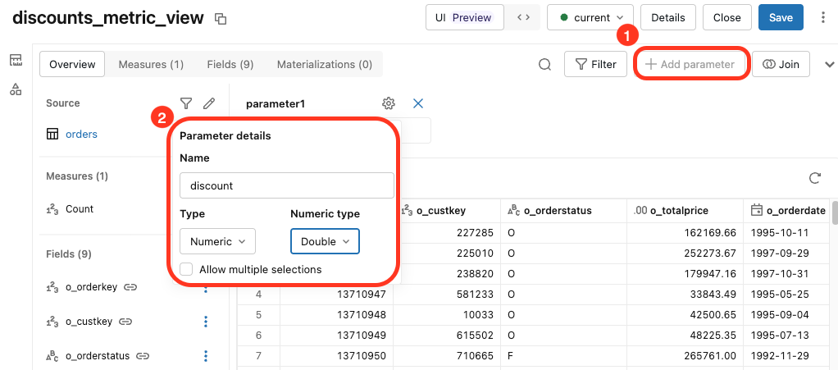Click the Close button
838x370 pixels.
726,18
